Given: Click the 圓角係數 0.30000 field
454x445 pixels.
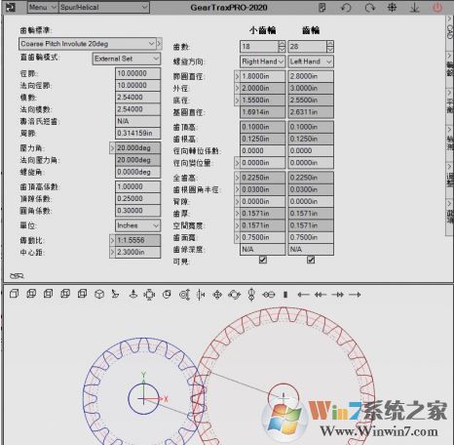Looking at the screenshot, I should [x=137, y=211].
